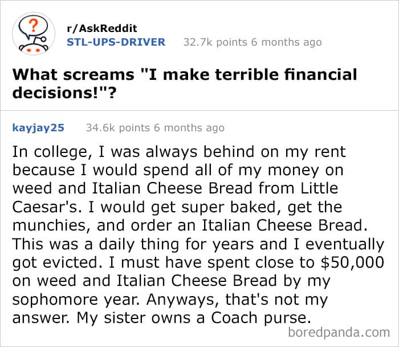Screen dimensions: 399x347
Task: Click the comment's 34.6k points score
Action: click(x=115, y=128)
